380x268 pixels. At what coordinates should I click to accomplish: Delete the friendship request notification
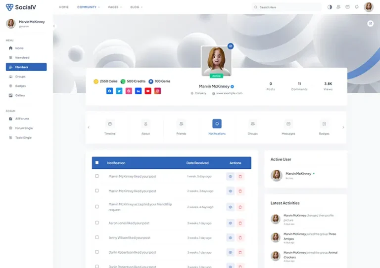pos(240,207)
